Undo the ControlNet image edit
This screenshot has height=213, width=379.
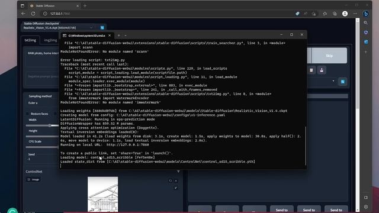point(170,181)
